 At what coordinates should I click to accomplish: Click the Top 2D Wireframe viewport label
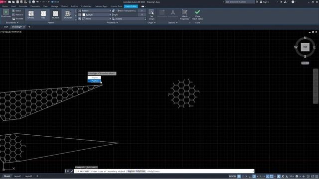11,32
